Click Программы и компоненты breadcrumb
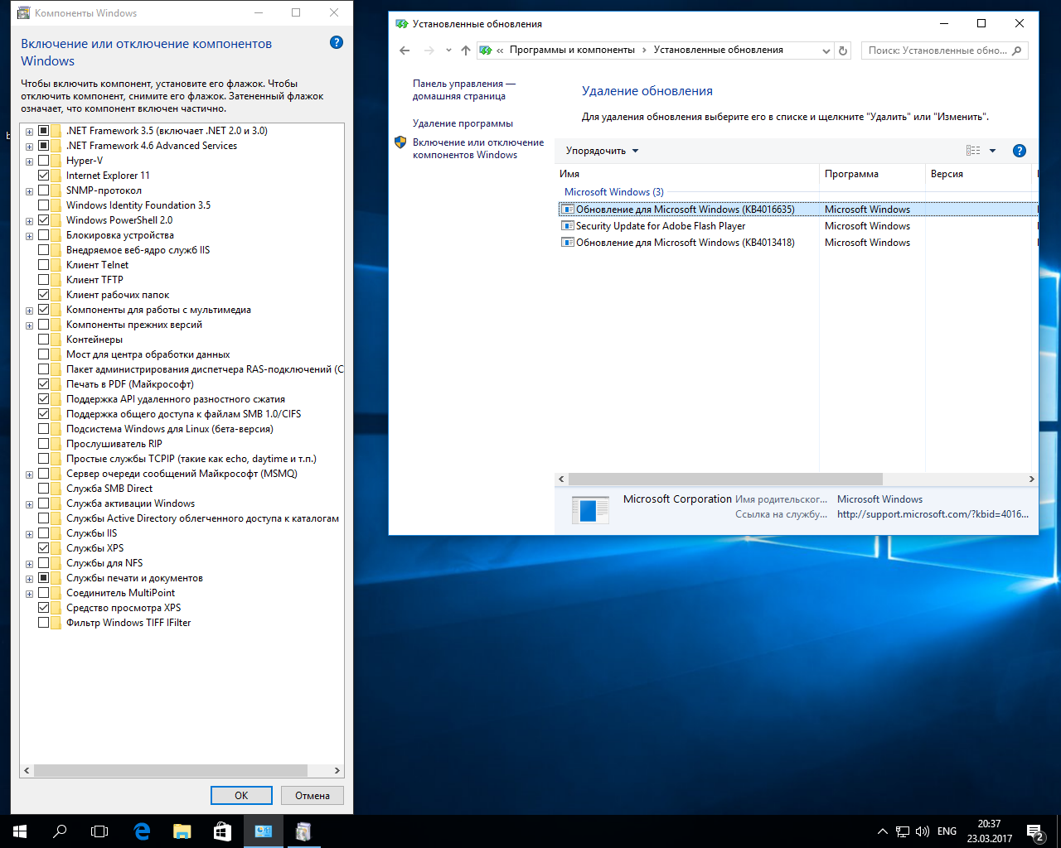This screenshot has width=1061, height=848. pos(572,50)
